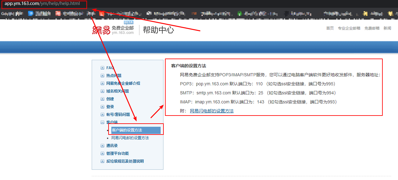Click the blue favicon in the bookmarks bar
Screen dimensions: 398x180
(31, 13)
